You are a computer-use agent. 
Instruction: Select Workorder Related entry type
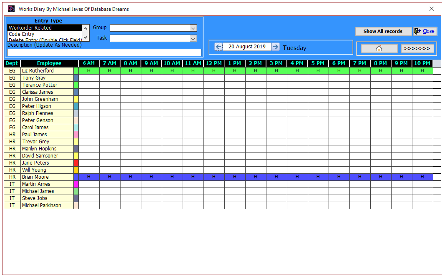pos(44,27)
